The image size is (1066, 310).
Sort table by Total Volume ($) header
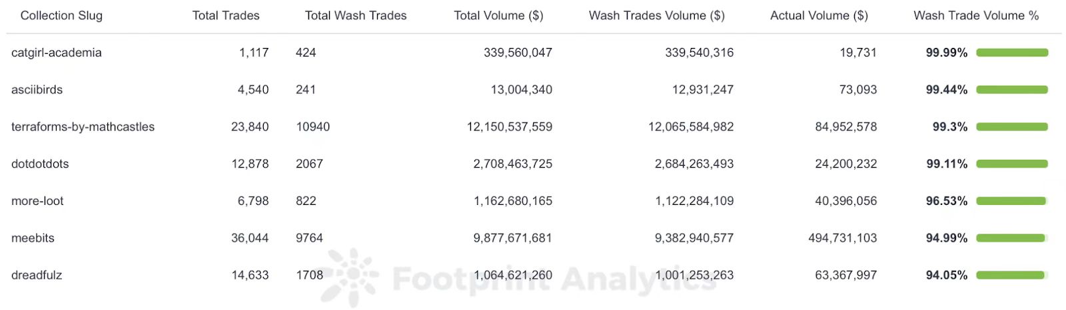tap(498, 15)
